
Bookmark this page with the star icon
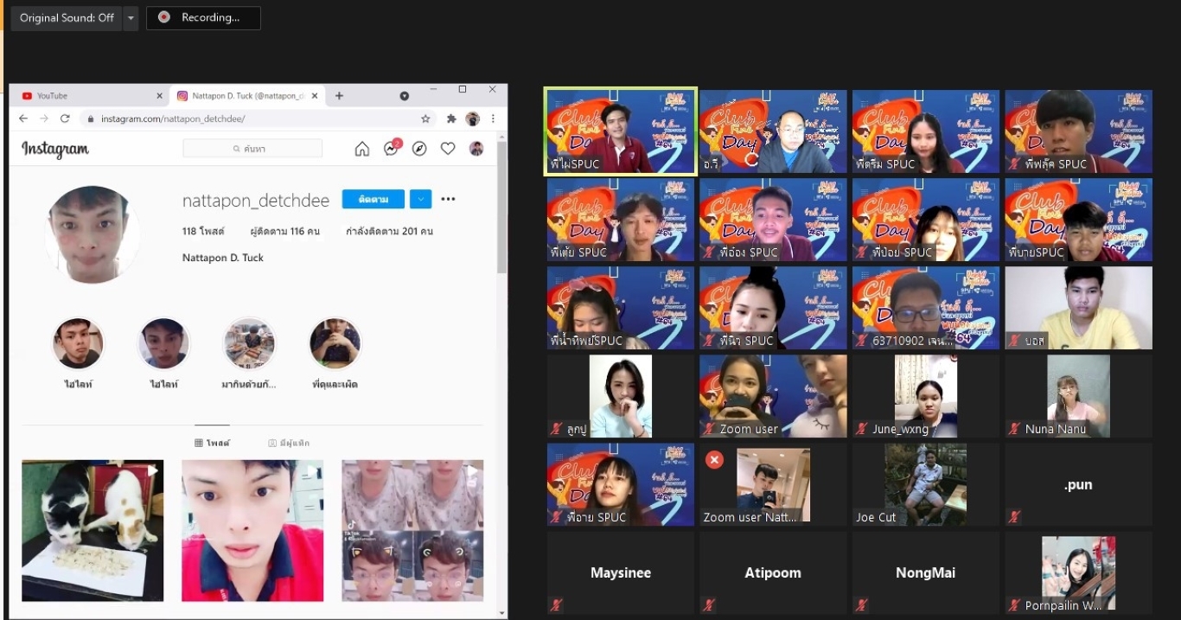pyautogui.click(x=425, y=118)
